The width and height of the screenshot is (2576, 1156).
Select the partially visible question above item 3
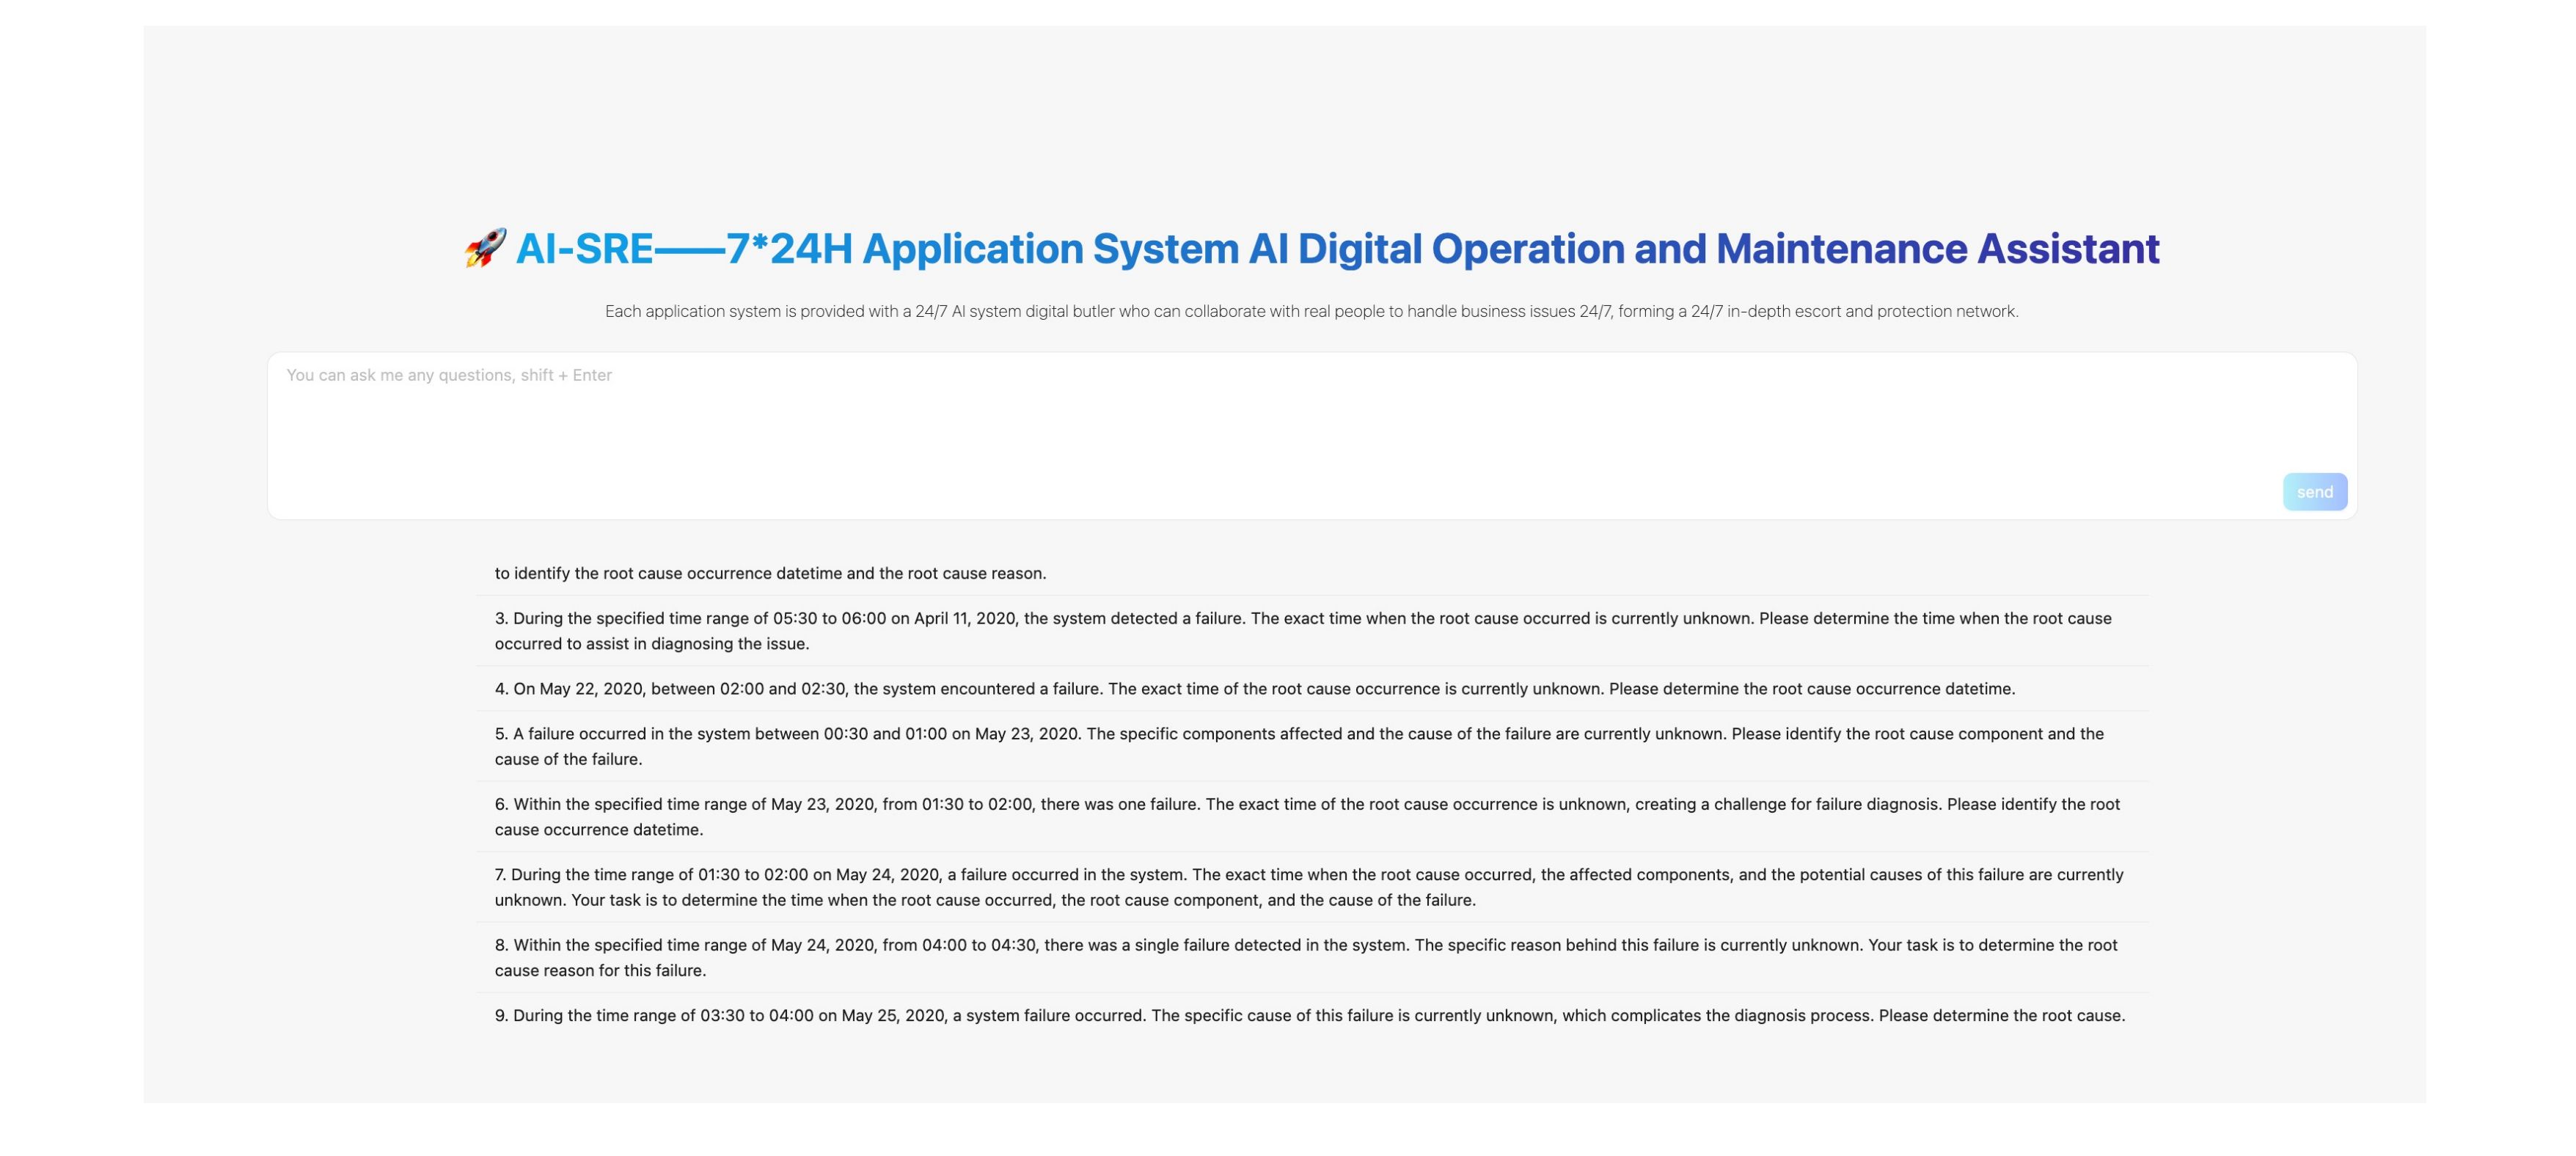770,573
